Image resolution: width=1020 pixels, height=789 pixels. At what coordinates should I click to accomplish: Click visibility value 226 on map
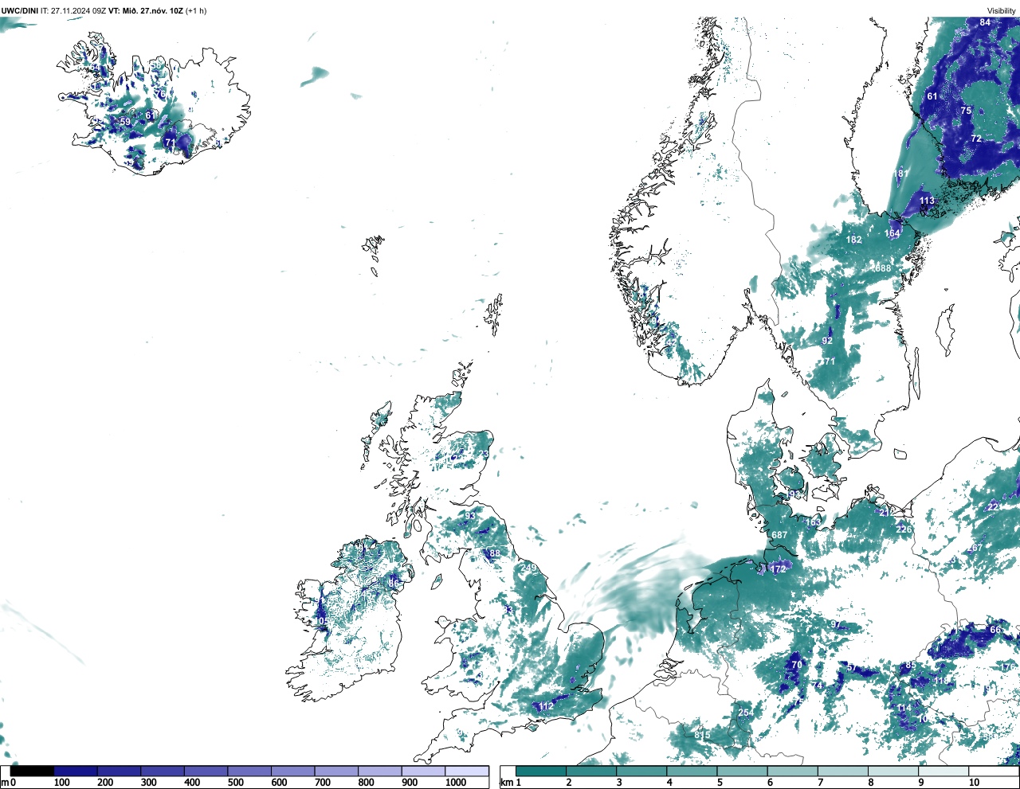point(904,529)
